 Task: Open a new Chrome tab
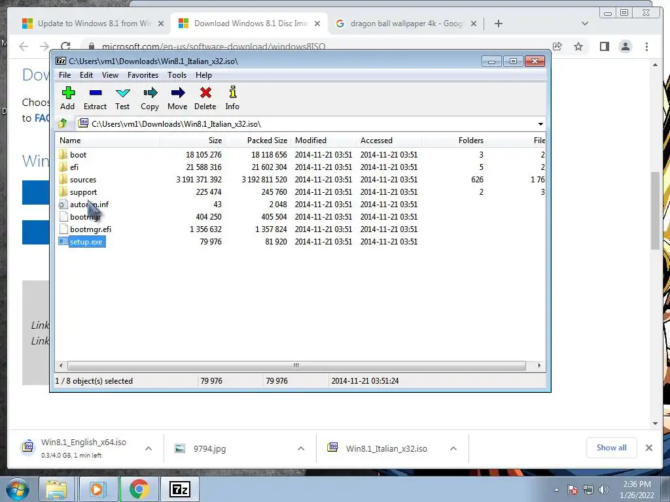point(498,24)
